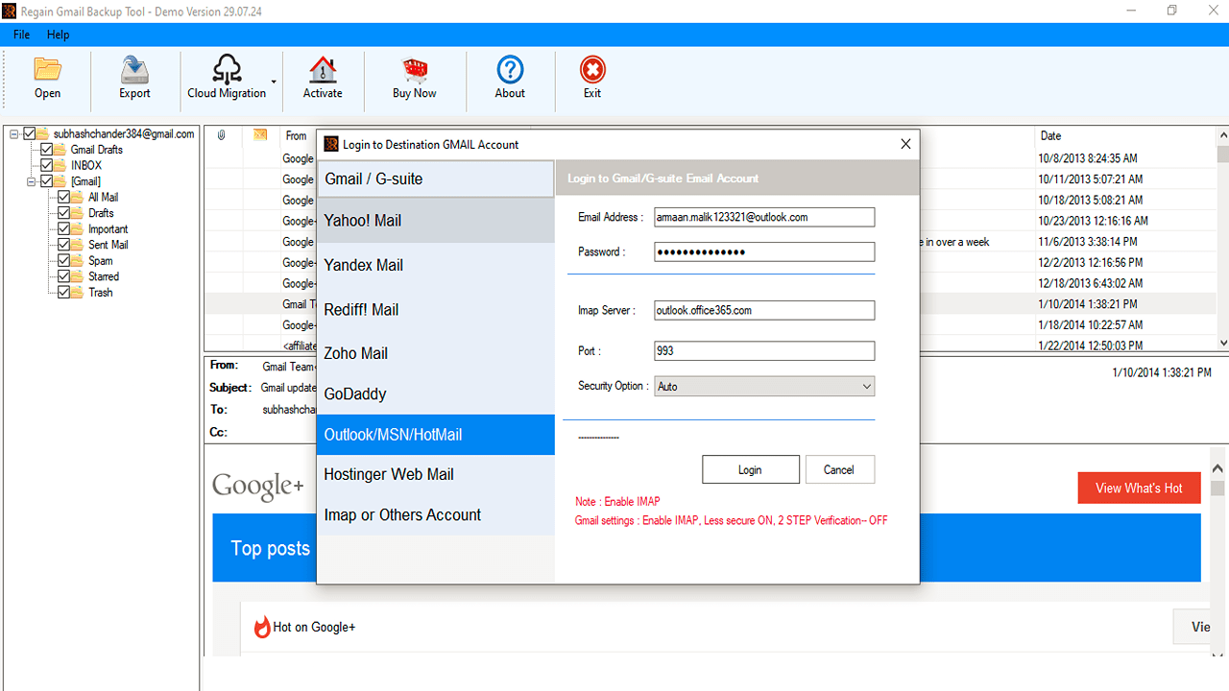The image size is (1229, 691).
Task: Select the Yahoo! Mail option
Action: click(435, 221)
